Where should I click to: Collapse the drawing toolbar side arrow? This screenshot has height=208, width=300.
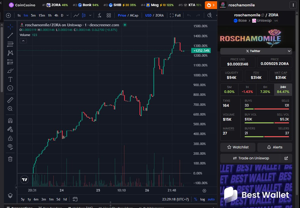pos(16,187)
